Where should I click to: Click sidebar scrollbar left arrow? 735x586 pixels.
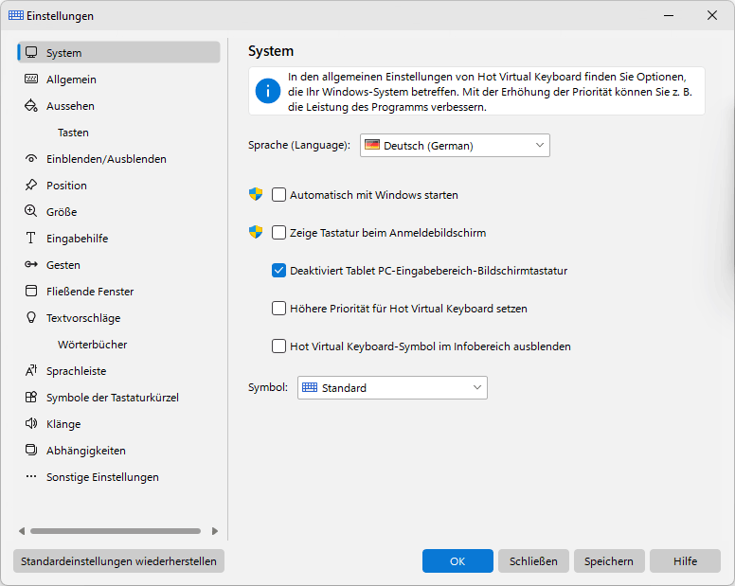coord(22,531)
